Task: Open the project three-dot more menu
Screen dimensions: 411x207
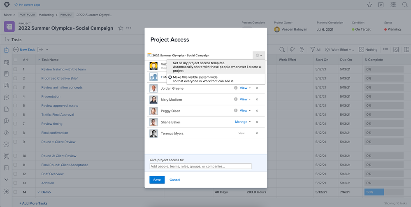Action: (129, 28)
